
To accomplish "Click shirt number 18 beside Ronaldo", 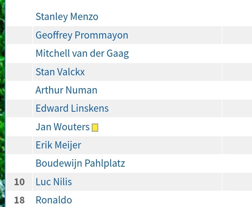I will point(19,201).
